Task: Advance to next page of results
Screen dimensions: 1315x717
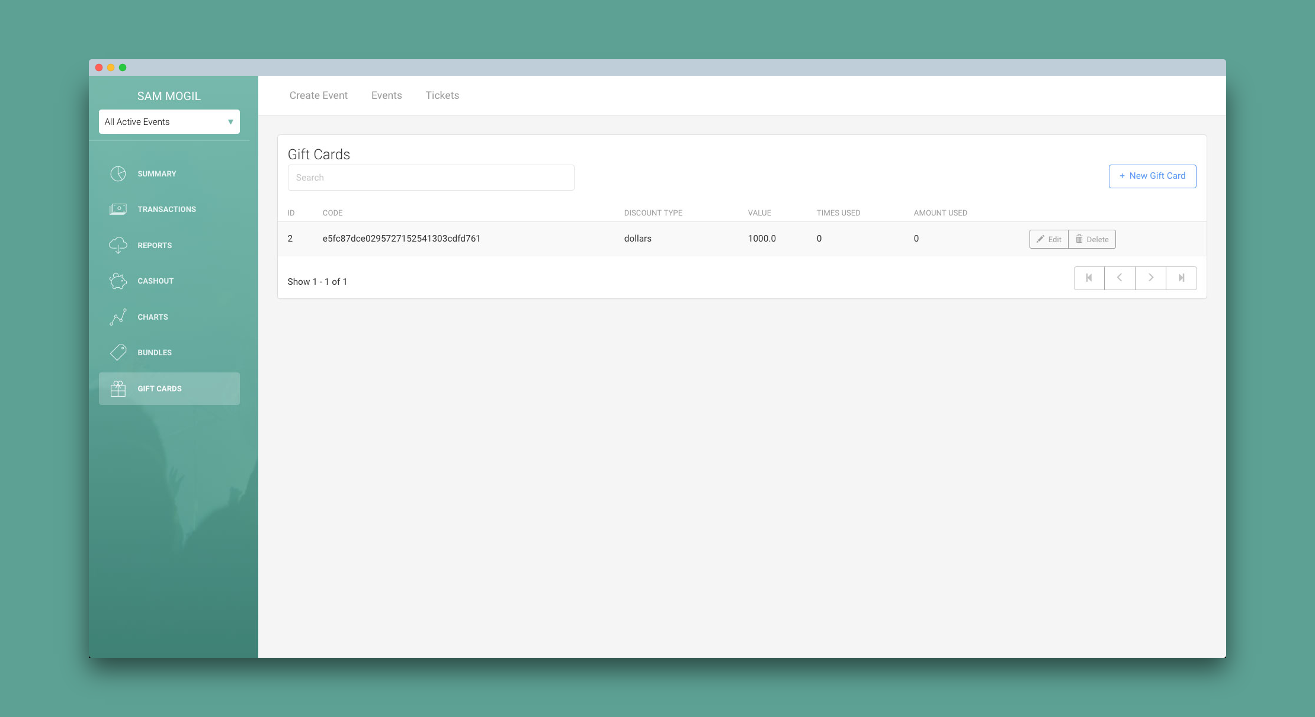Action: coord(1150,278)
